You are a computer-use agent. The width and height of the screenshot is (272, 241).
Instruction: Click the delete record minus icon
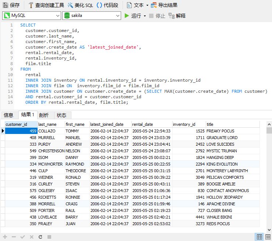pyautogui.click(x=14, y=237)
